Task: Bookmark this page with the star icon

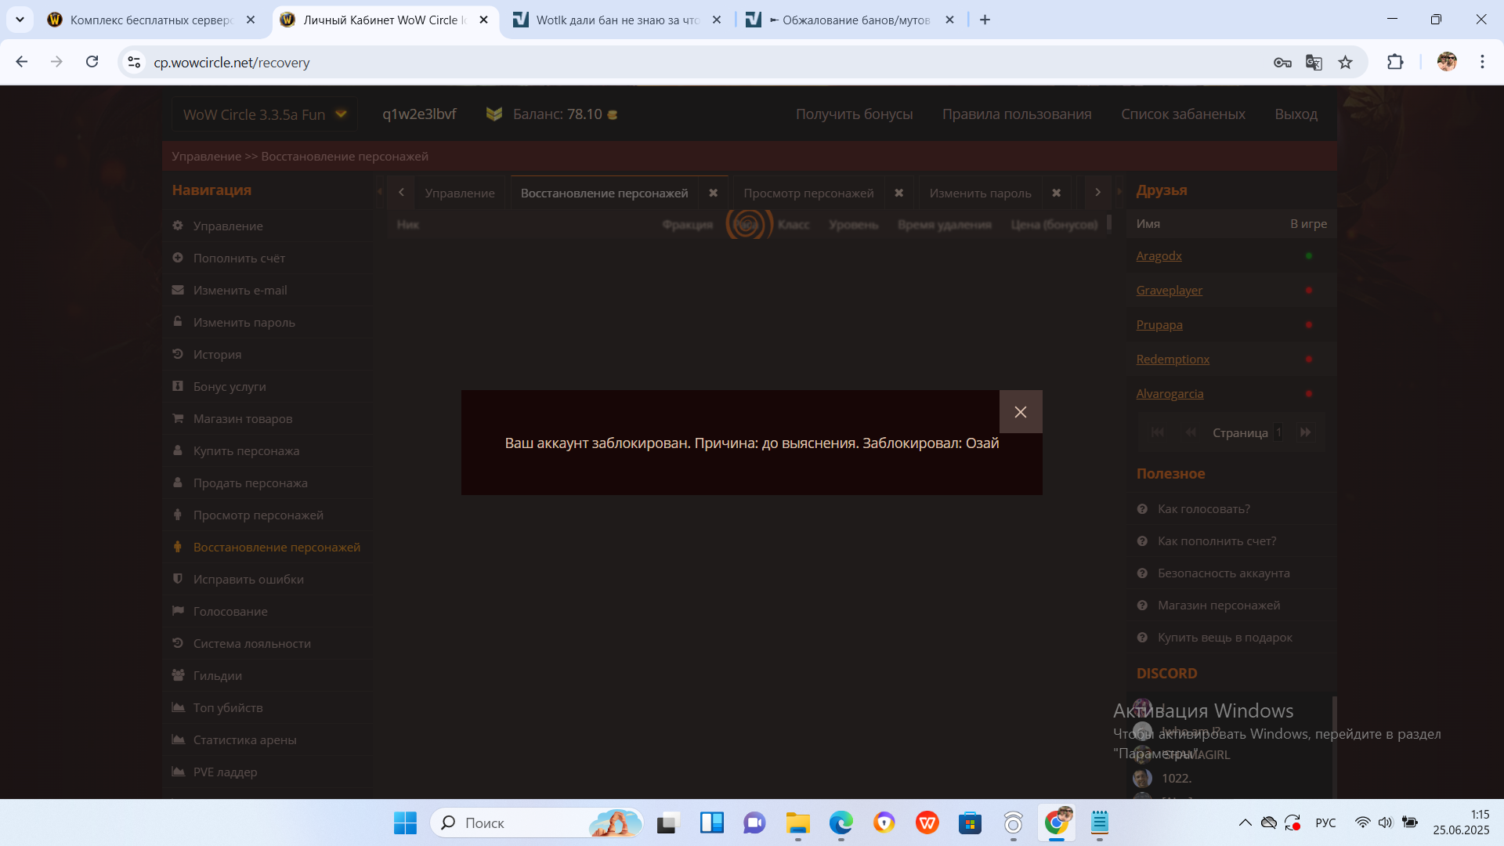Action: (x=1345, y=63)
